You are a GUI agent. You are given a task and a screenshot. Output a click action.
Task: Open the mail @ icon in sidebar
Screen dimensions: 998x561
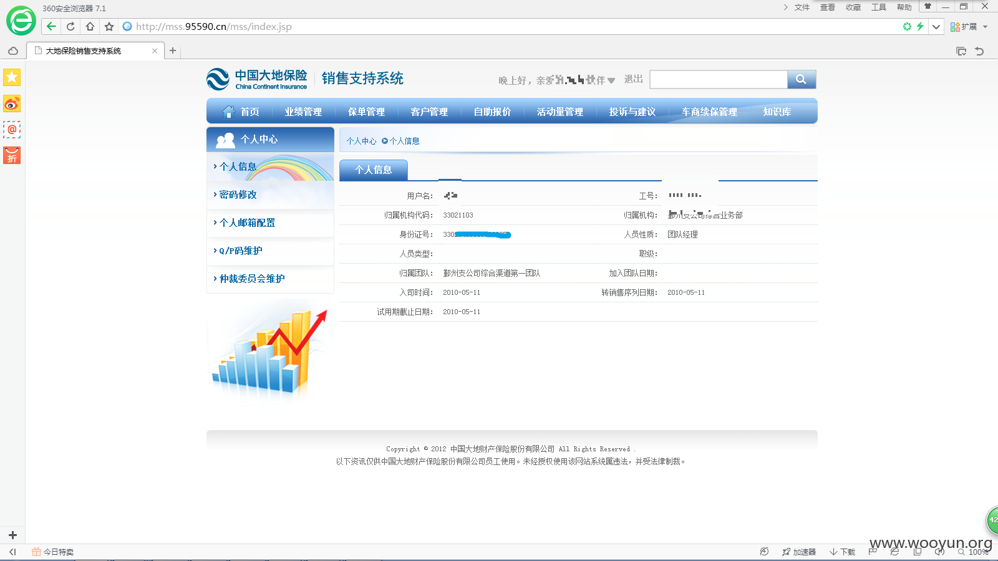[x=12, y=130]
